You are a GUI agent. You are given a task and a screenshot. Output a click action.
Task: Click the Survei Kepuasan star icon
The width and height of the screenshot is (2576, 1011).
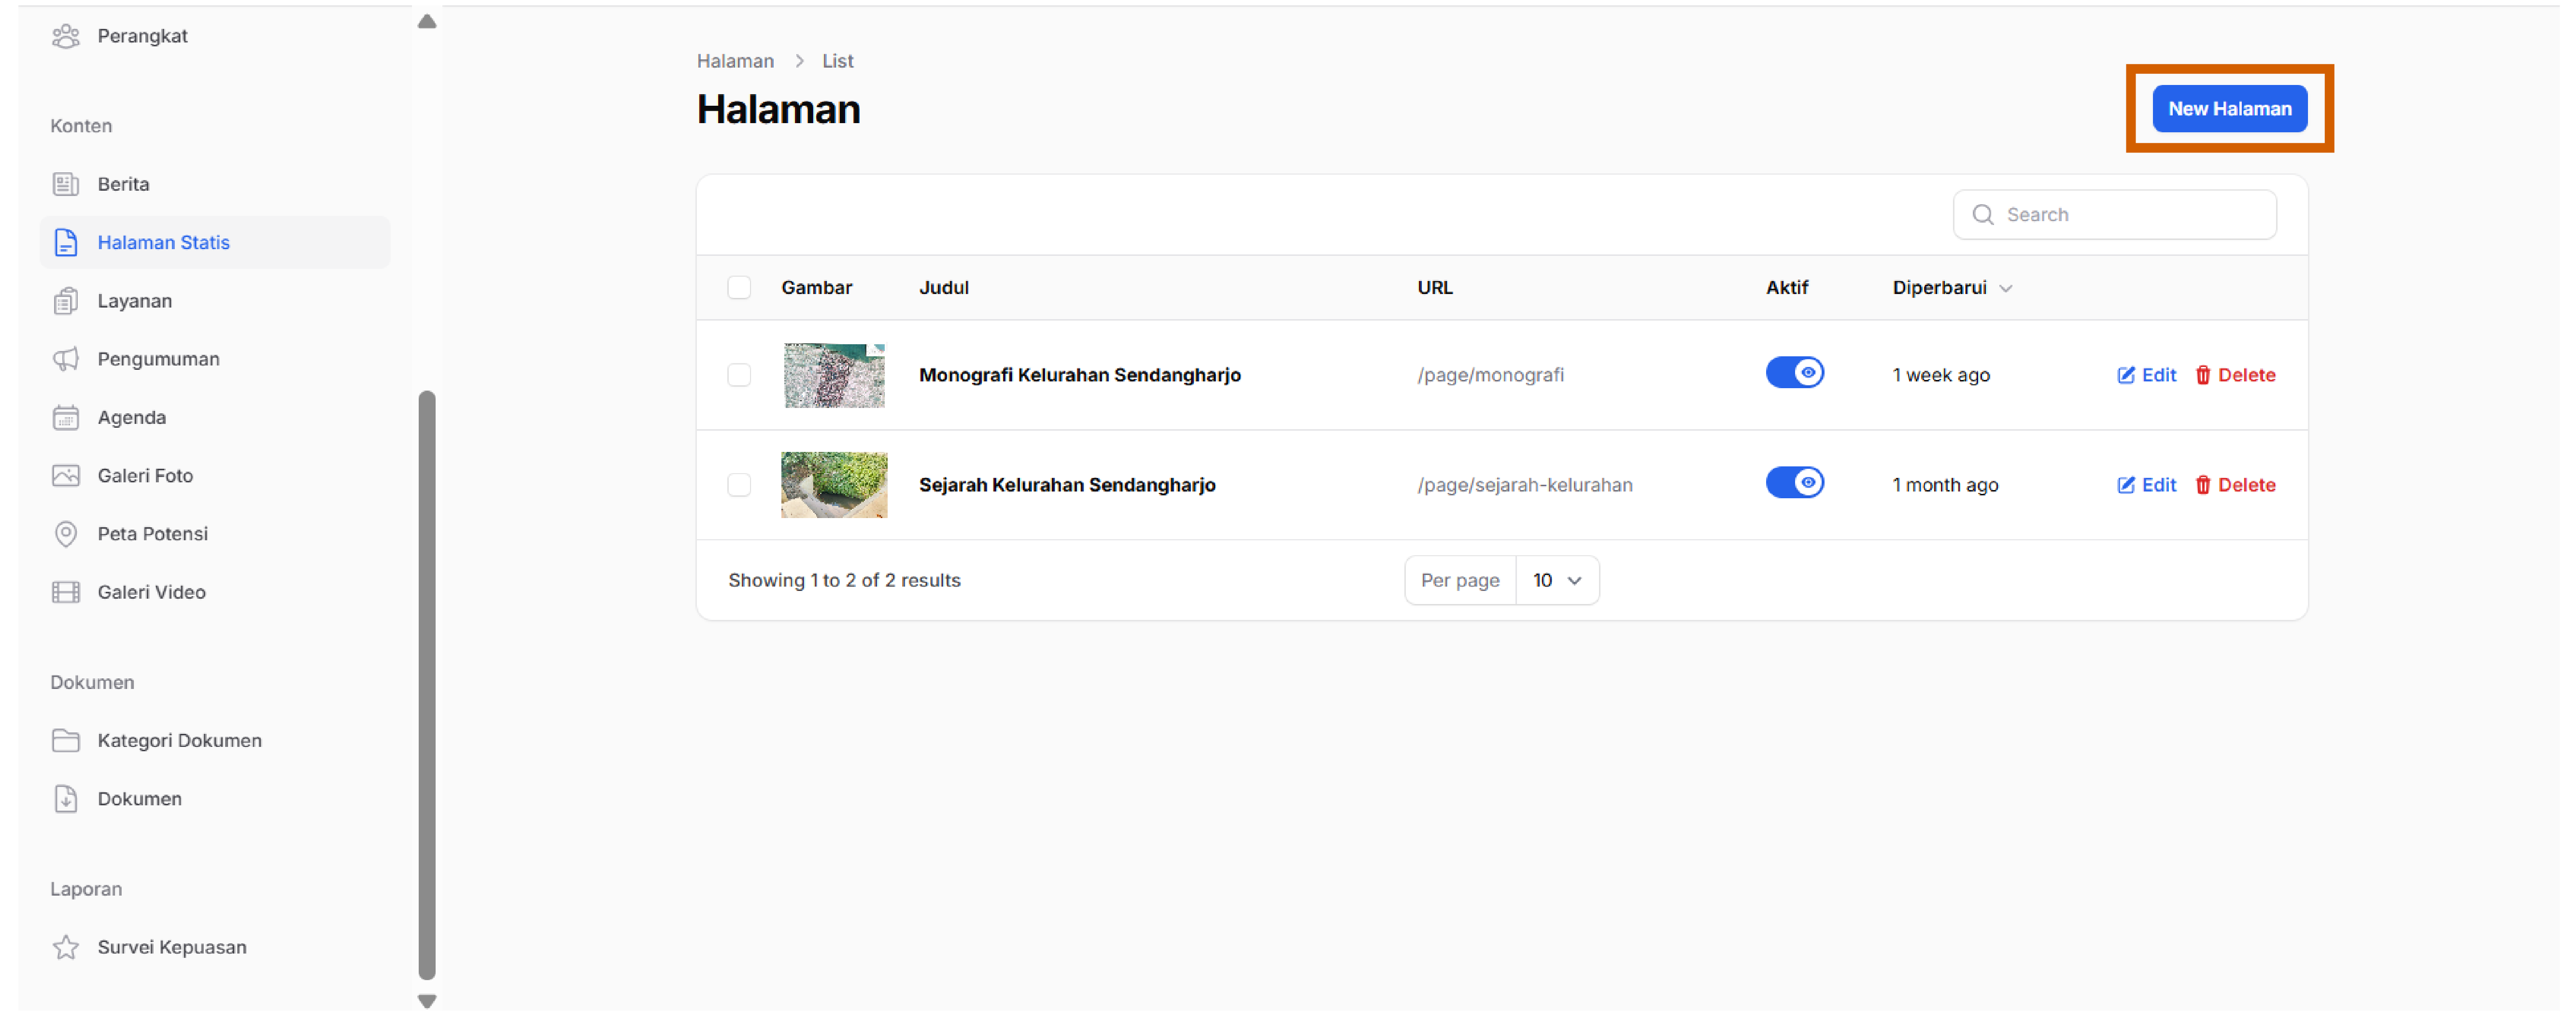[66, 947]
